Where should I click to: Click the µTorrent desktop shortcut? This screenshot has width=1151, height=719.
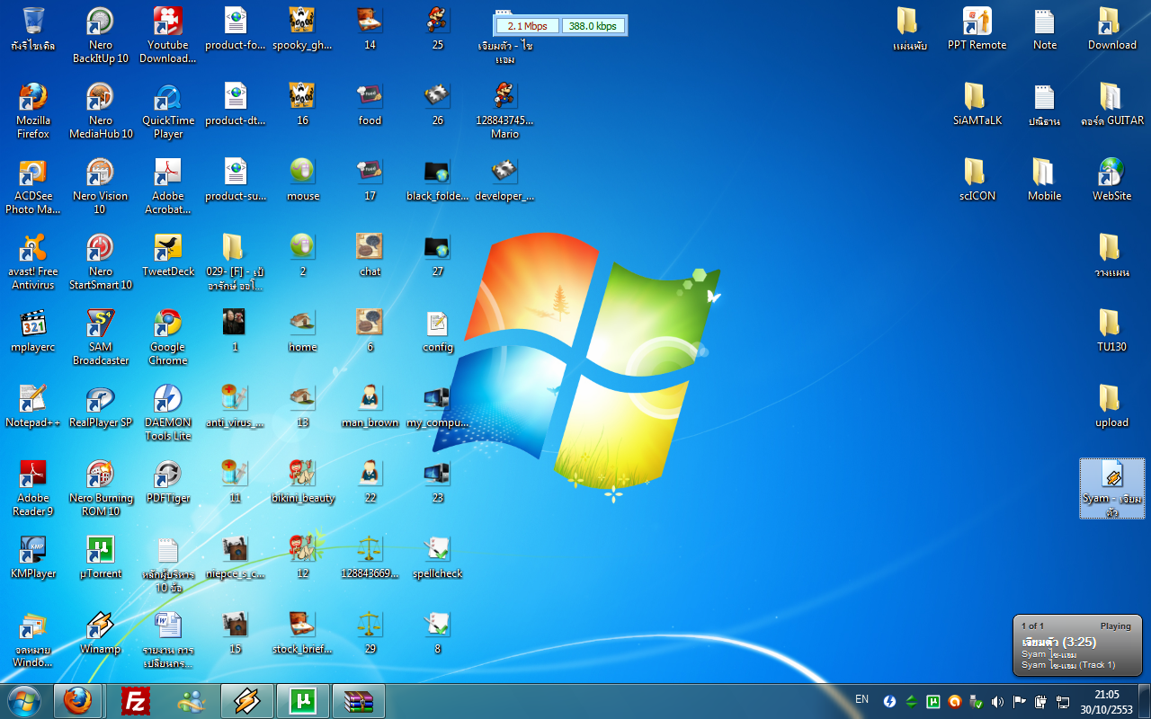100,556
